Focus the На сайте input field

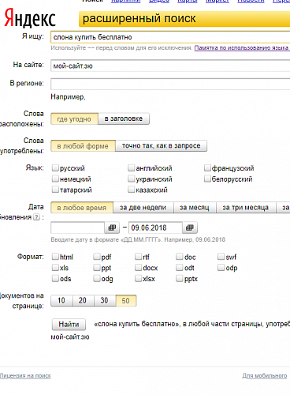(x=170, y=66)
